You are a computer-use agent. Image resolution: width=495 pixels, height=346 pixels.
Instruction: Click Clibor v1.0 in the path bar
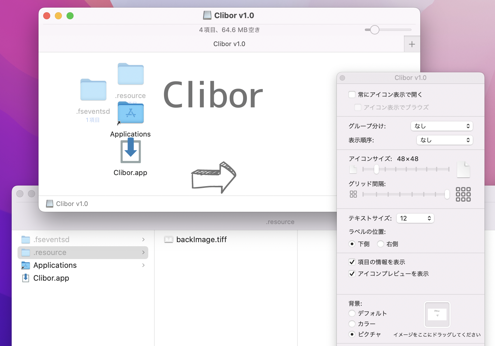point(72,204)
